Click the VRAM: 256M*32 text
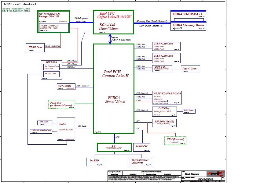 pos(49,26)
